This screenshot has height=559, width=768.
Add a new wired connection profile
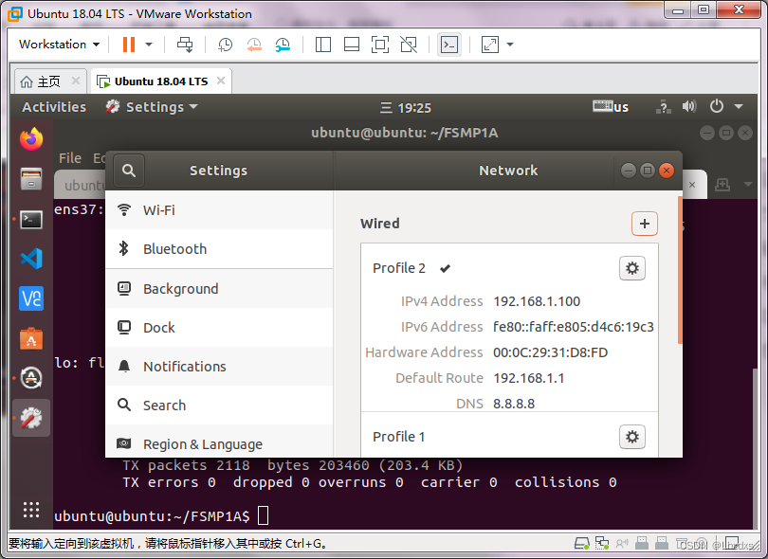(645, 224)
